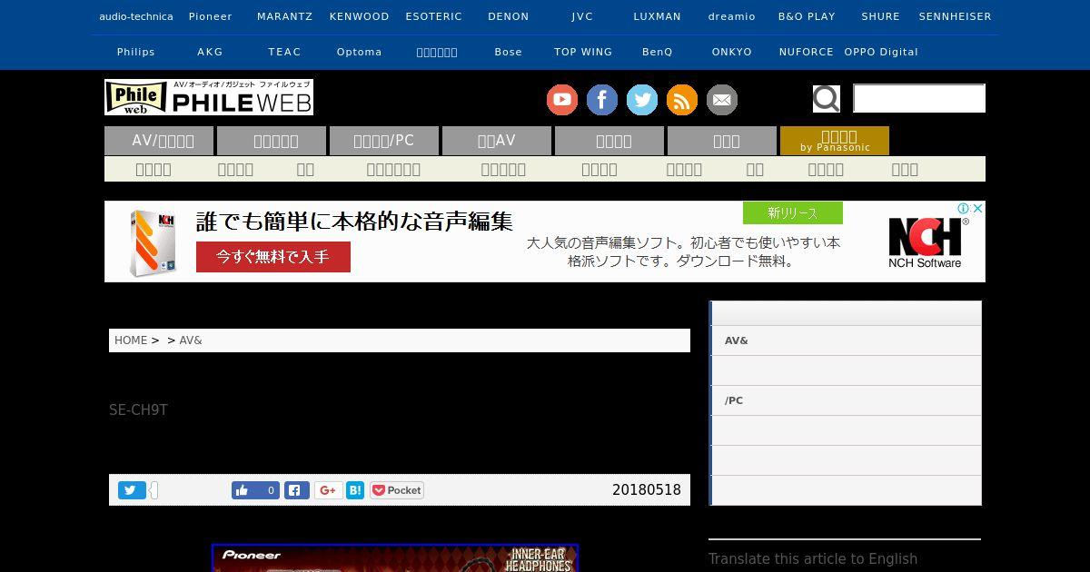Share article with the Twitter tweet button
Screen dimensions: 1090x572
[131, 490]
